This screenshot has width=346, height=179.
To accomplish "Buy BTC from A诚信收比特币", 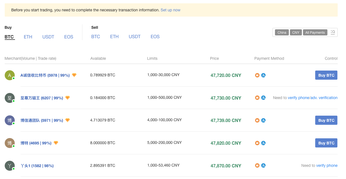I will [326, 75].
